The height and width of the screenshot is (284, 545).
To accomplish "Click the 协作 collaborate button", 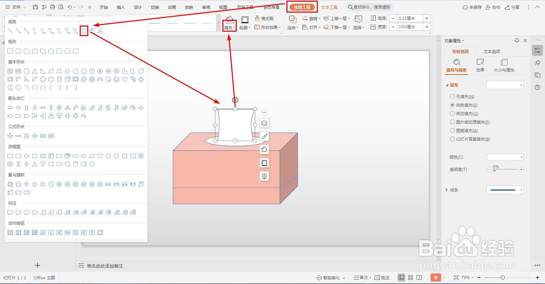I will [x=493, y=7].
